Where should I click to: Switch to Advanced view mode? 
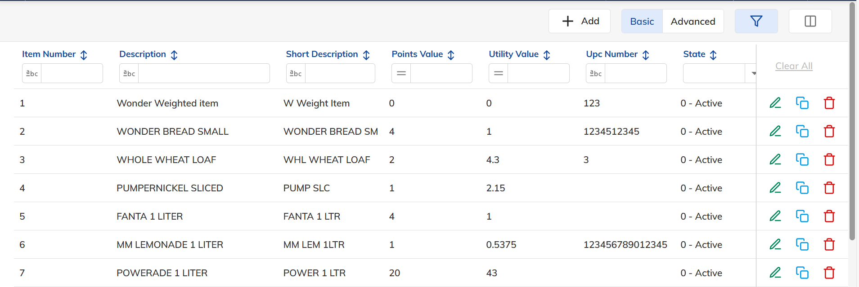point(693,21)
